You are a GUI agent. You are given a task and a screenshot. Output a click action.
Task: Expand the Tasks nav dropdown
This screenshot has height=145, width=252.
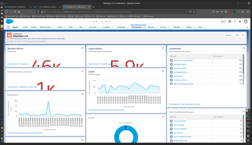pyautogui.click(x=75, y=27)
